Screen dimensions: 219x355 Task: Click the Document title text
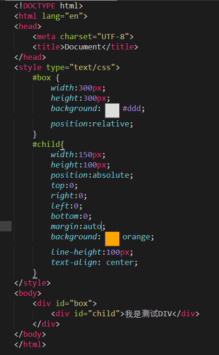point(83,47)
